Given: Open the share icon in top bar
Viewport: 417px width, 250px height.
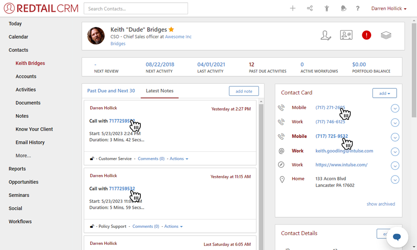Looking at the screenshot, I should click(x=310, y=8).
